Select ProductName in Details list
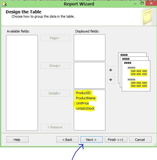The image size is (157, 160). 86,98
